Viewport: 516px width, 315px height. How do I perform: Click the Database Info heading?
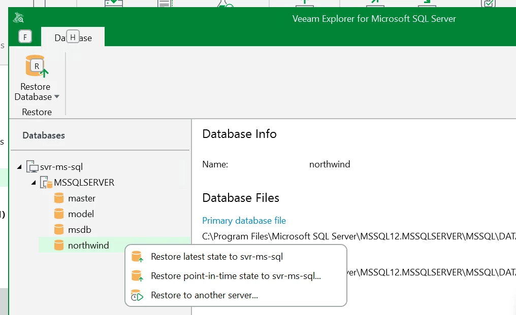[239, 134]
